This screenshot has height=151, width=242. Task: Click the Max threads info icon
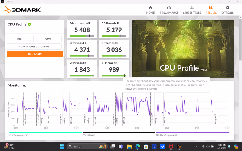pyautogui.click(x=89, y=23)
